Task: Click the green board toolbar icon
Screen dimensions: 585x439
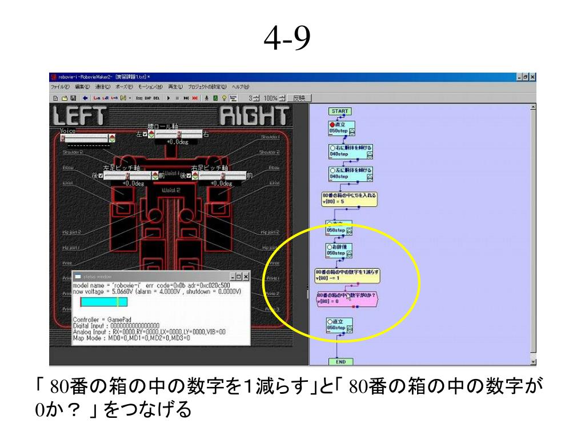Action: 215,98
